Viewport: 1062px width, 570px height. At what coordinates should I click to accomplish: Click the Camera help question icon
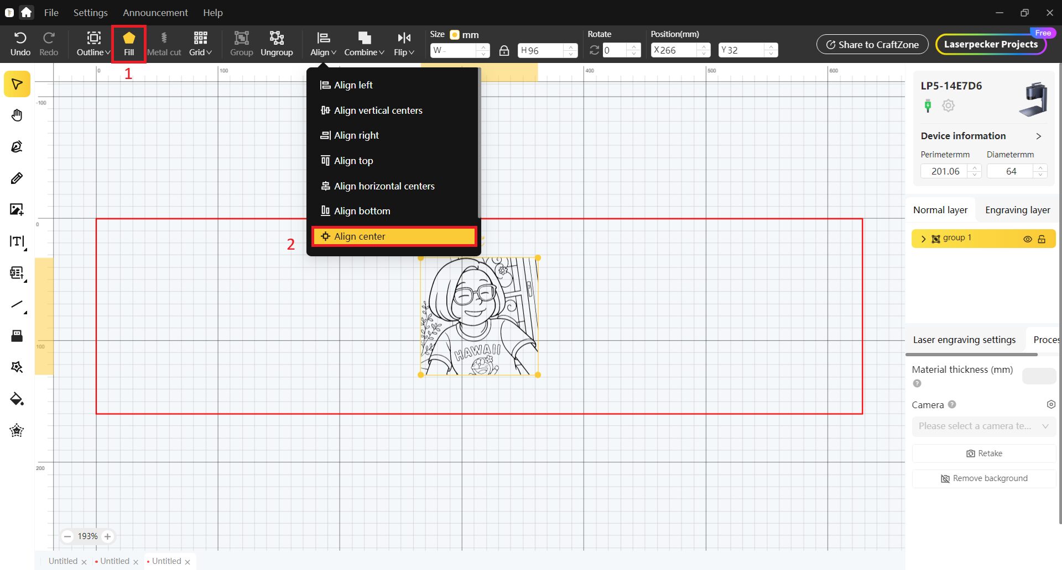coord(952,404)
